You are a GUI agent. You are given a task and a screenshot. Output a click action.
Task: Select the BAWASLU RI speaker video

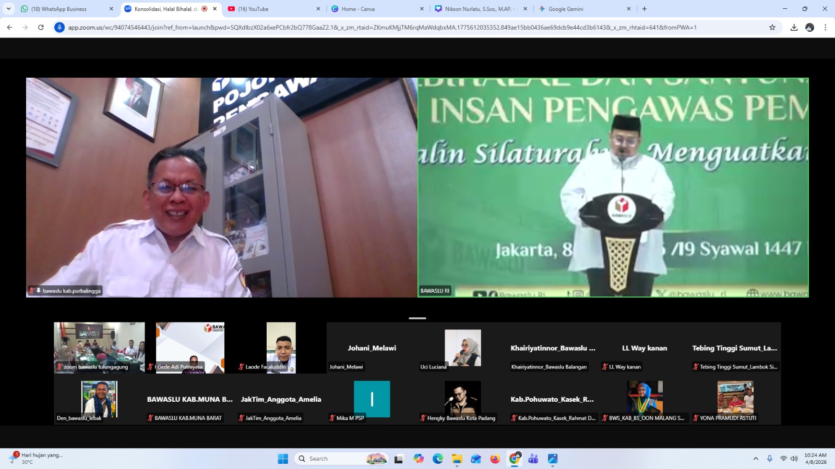tap(613, 188)
